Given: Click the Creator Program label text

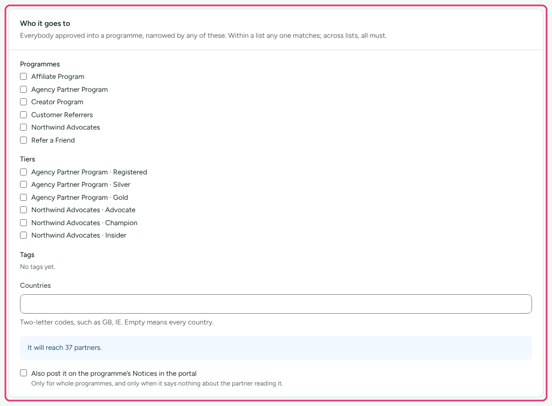Looking at the screenshot, I should click(57, 102).
